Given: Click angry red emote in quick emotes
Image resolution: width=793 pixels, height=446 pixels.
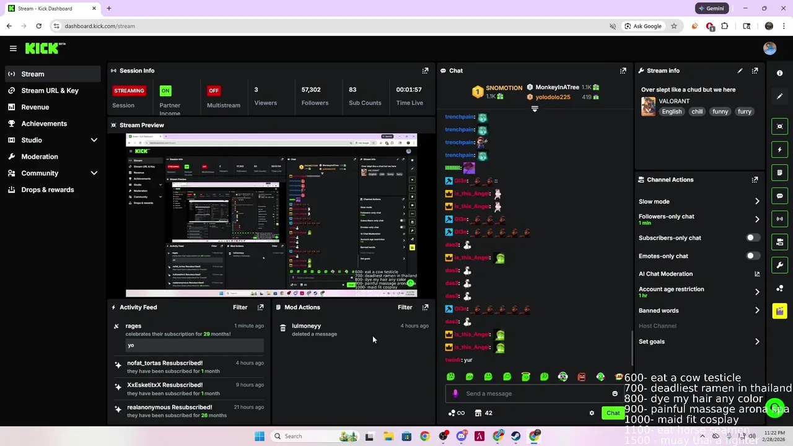Looking at the screenshot, I should pyautogui.click(x=581, y=377).
